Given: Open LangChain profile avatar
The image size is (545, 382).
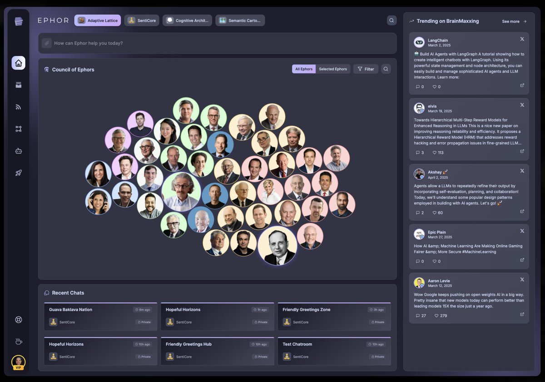Looking at the screenshot, I should (419, 42).
